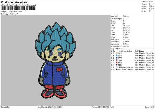Click the 'Page 1 of 1' indicator
The width and height of the screenshot is (155, 109).
point(150,107)
